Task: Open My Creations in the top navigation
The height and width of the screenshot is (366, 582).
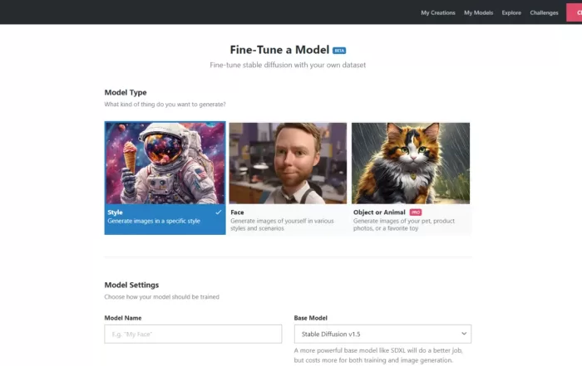Action: click(x=438, y=12)
